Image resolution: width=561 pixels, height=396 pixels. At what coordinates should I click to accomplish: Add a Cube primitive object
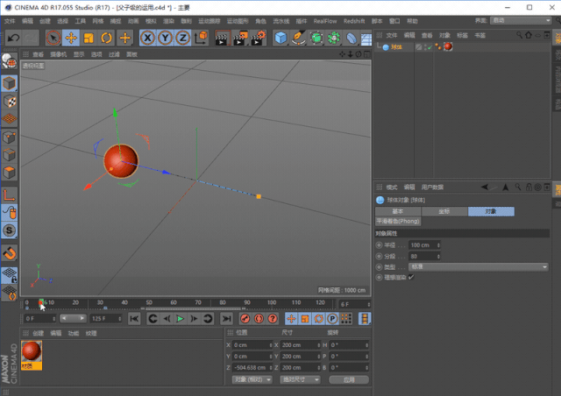pyautogui.click(x=280, y=38)
